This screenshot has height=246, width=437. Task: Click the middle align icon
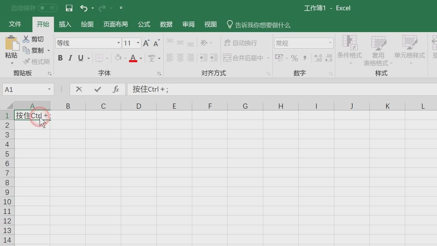click(180, 43)
